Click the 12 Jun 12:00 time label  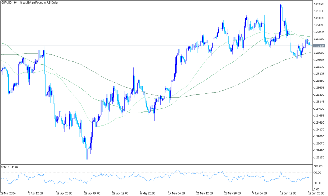pyautogui.click(x=288, y=194)
